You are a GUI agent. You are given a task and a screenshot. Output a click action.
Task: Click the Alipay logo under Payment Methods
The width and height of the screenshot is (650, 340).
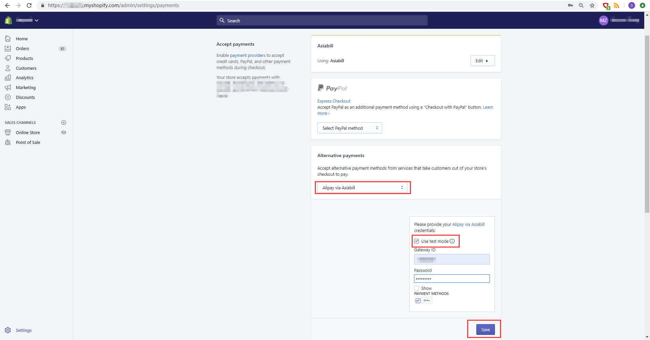tap(427, 300)
